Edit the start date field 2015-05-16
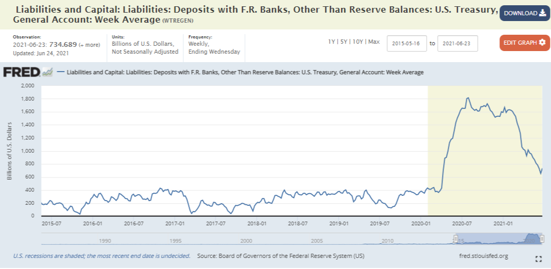551x269 pixels. point(407,44)
